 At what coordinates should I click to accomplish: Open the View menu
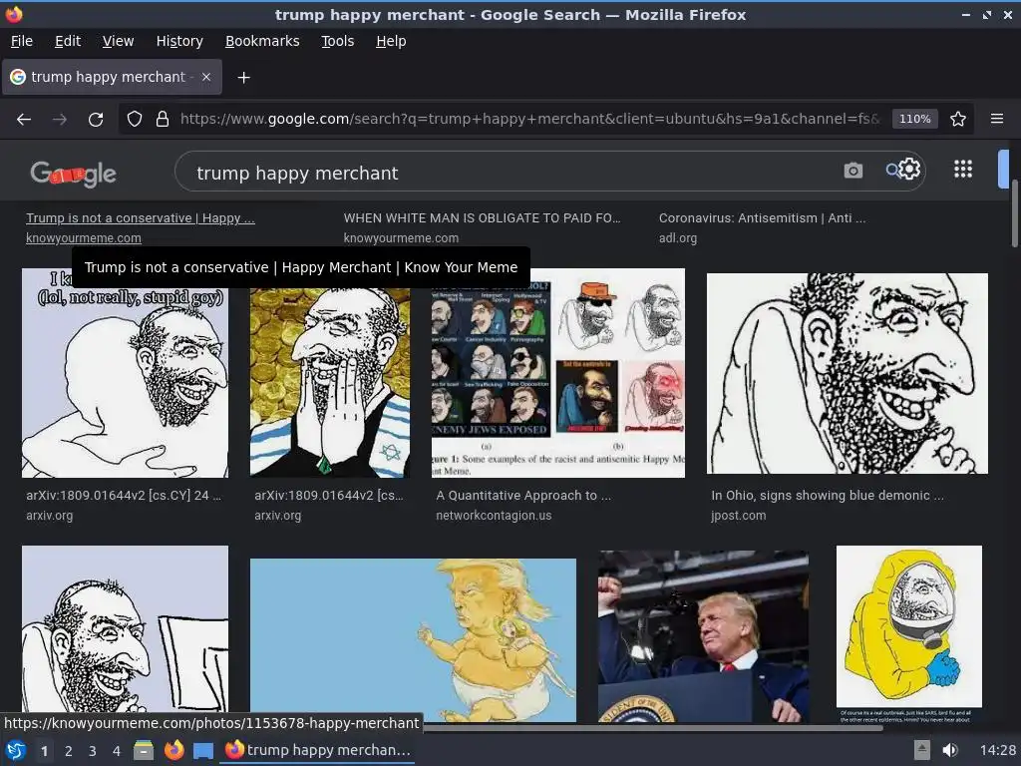118,41
